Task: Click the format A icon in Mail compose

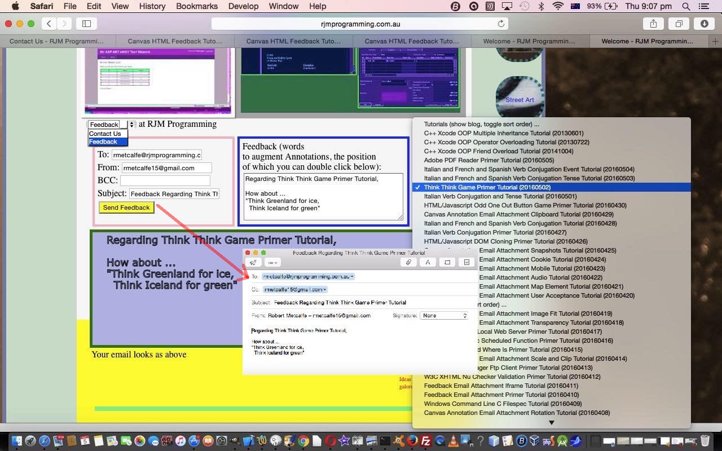Action: [x=428, y=262]
